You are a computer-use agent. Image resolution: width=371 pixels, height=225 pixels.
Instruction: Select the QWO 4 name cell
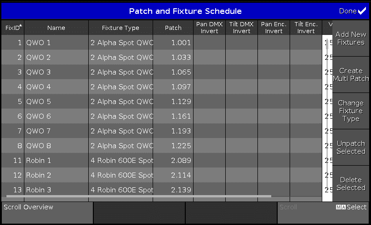coord(56,87)
